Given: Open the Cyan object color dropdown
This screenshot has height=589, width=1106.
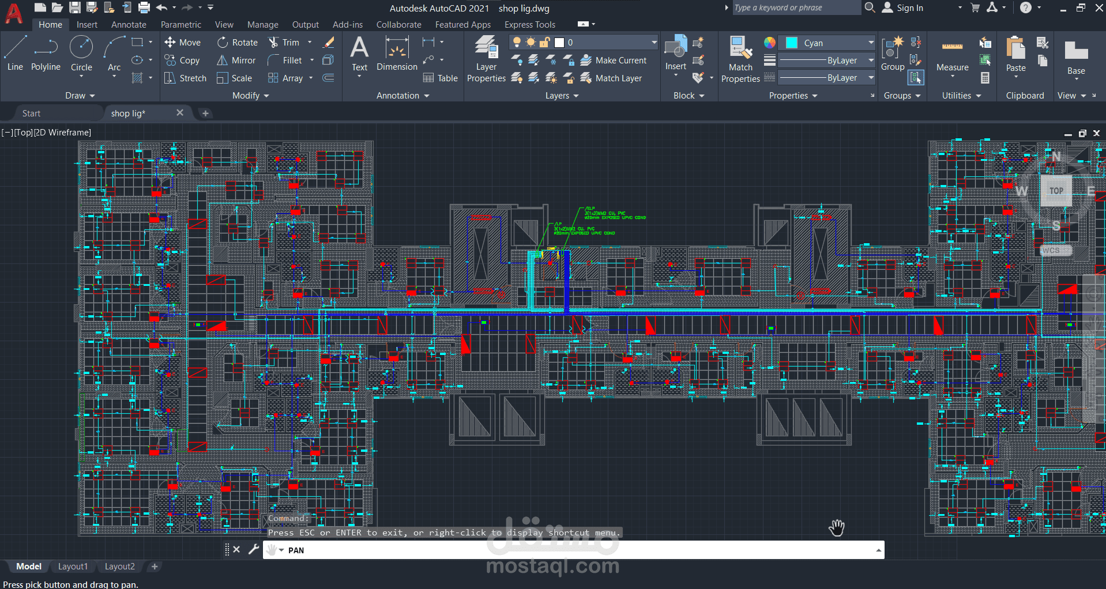Looking at the screenshot, I should [x=871, y=43].
